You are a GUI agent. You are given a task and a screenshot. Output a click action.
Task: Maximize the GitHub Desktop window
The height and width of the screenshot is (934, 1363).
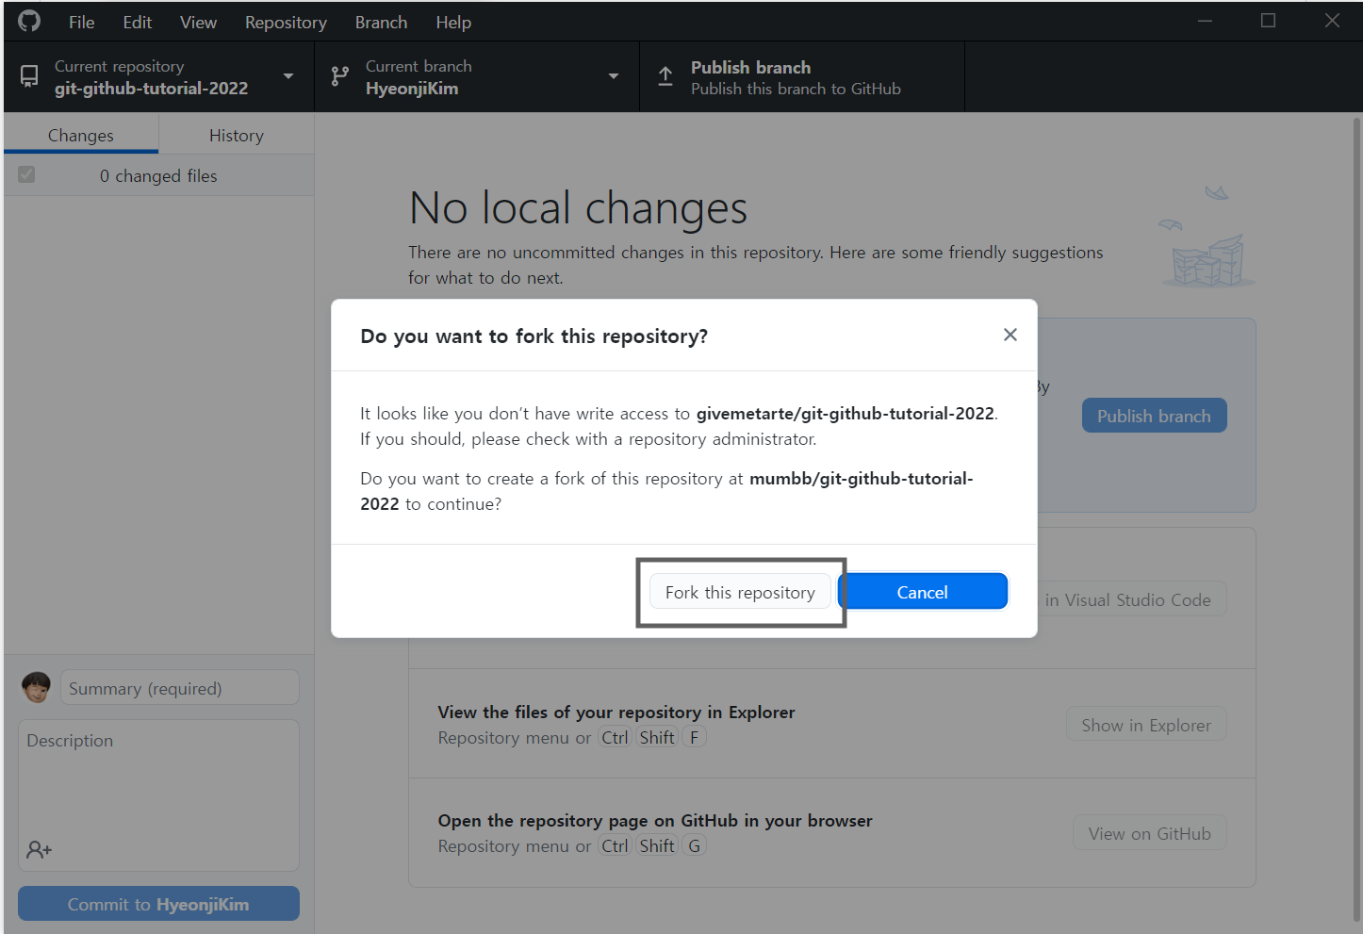point(1268,21)
